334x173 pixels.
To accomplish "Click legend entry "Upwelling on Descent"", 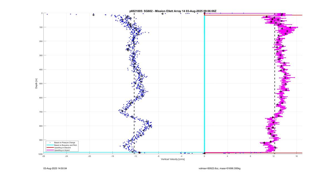I will click(x=63, y=147).
